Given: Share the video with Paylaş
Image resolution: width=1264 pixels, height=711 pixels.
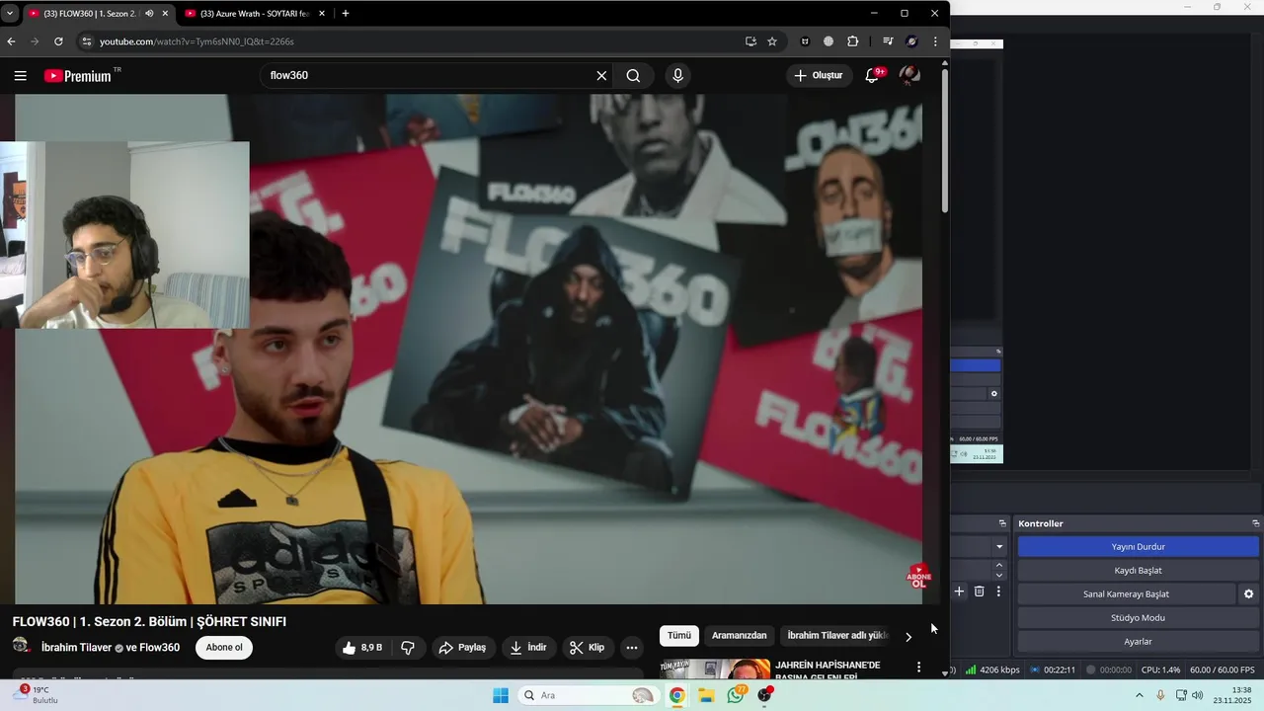Looking at the screenshot, I should (462, 648).
